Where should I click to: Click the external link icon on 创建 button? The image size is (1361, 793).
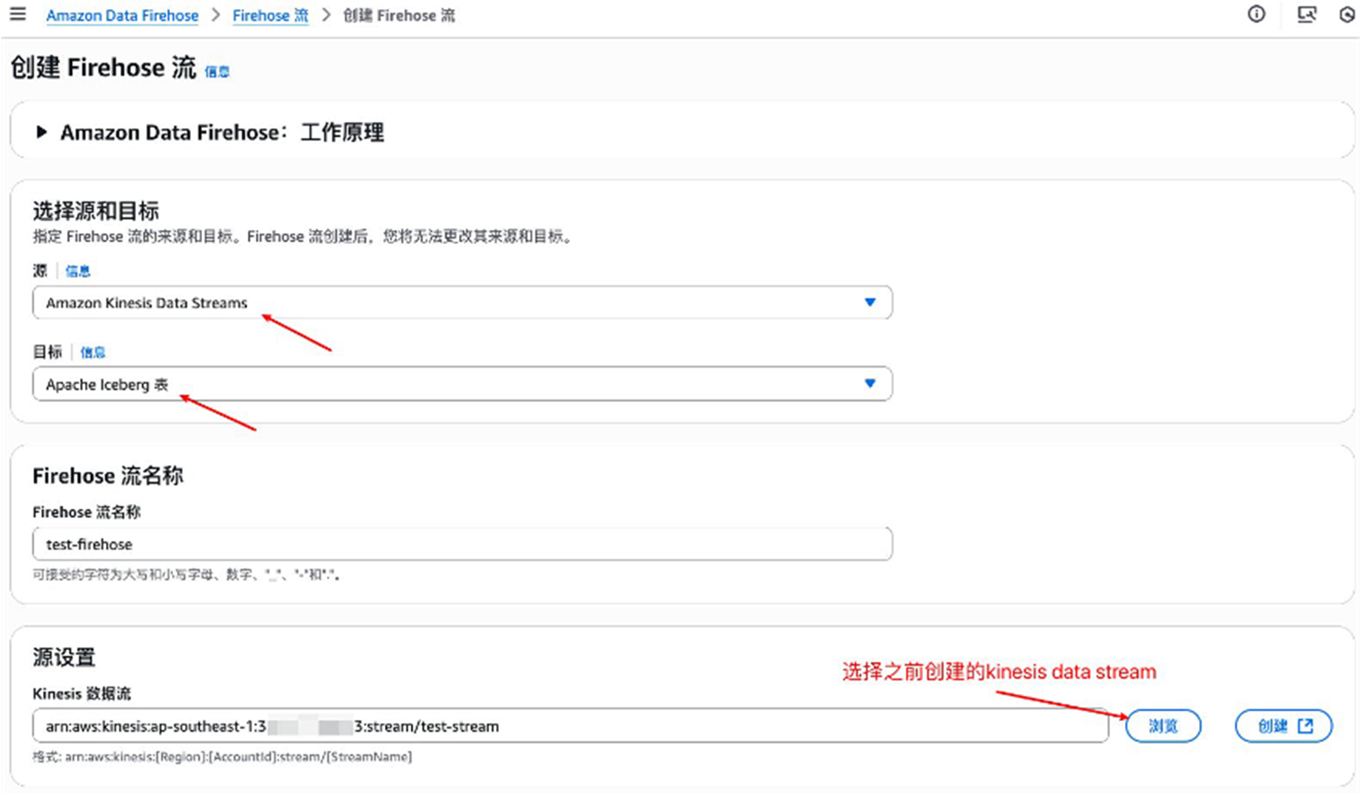(1305, 726)
